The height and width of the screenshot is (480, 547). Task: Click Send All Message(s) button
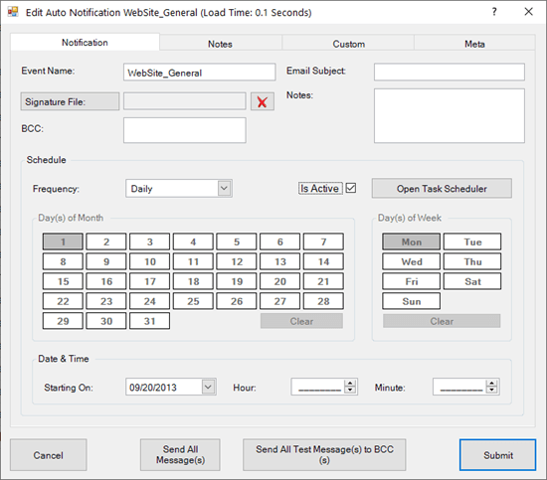pyautogui.click(x=180, y=455)
